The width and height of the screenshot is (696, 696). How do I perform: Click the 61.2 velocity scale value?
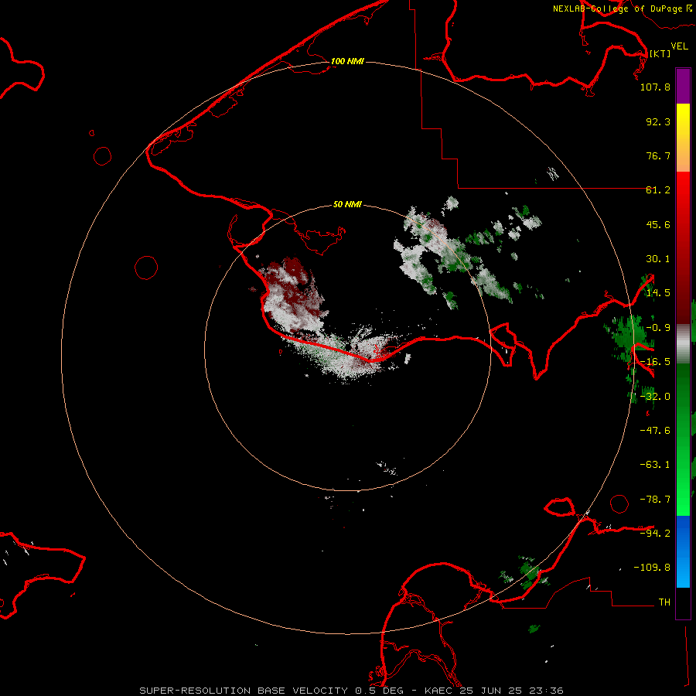658,190
